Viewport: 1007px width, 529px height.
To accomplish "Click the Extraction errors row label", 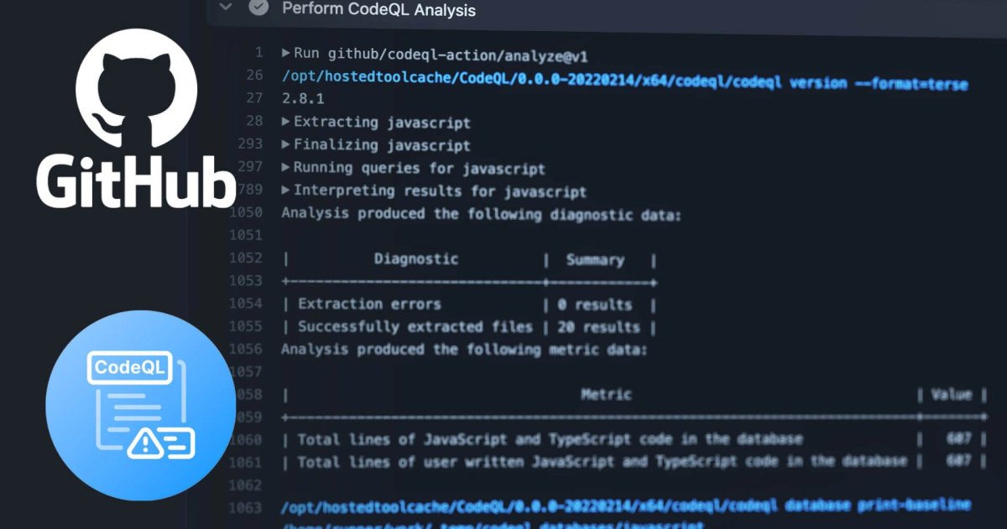I will [369, 304].
